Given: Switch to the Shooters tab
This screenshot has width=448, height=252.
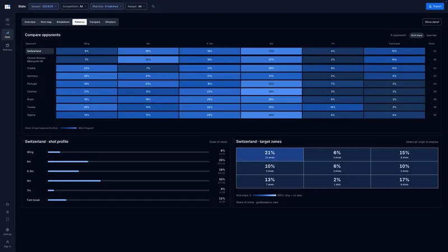Looking at the screenshot, I should click(110, 22).
